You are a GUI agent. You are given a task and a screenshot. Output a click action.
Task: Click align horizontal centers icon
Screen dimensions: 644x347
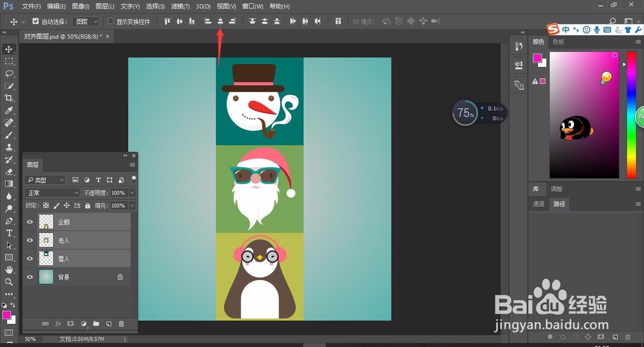coord(220,21)
